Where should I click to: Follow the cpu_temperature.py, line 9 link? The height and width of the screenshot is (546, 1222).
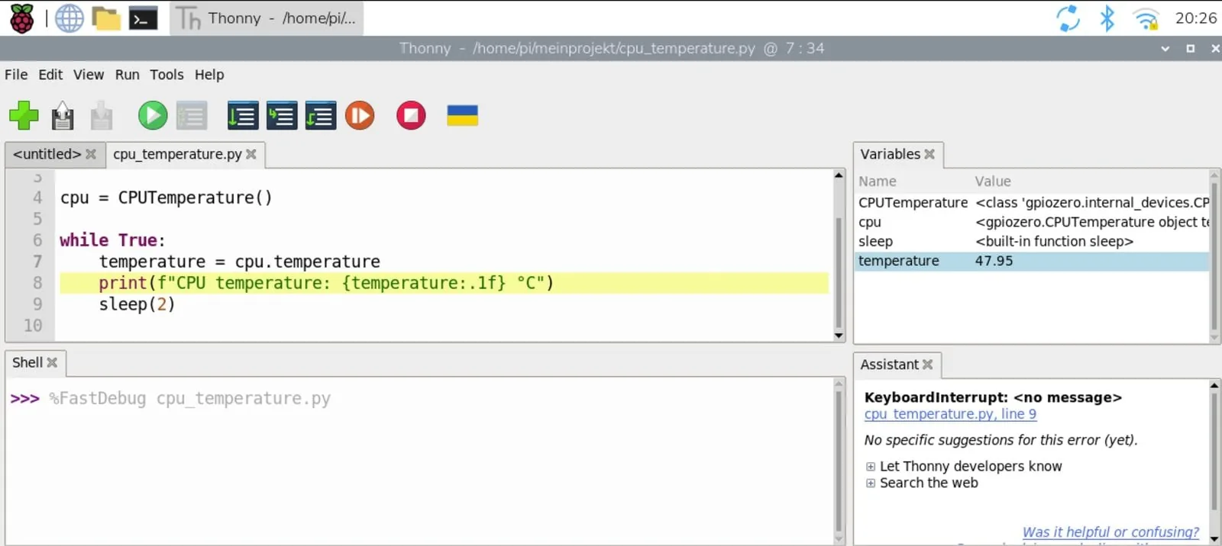tap(950, 414)
